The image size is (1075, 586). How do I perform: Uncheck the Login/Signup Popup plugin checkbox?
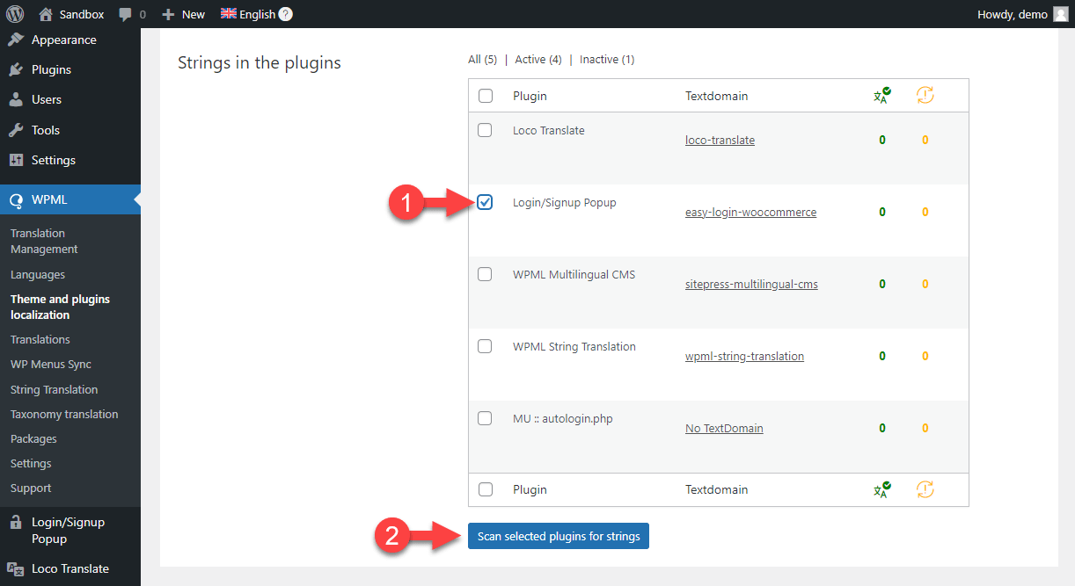[485, 202]
